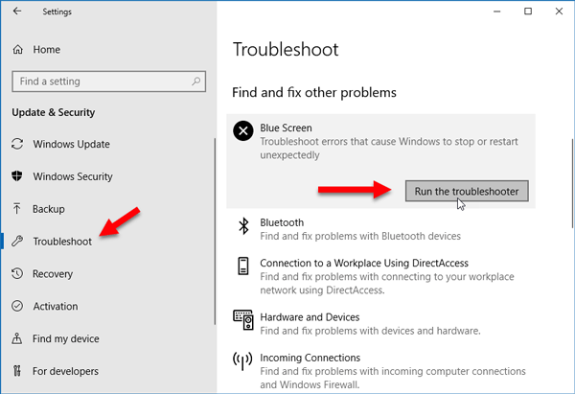
Task: Click the Recovery clock icon
Action: [x=17, y=273]
